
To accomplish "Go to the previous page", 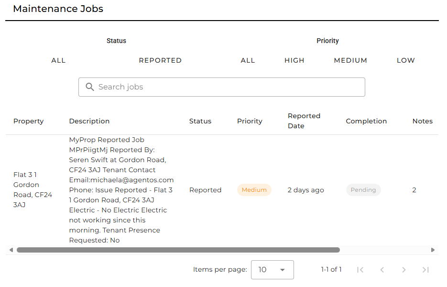I will (382, 270).
